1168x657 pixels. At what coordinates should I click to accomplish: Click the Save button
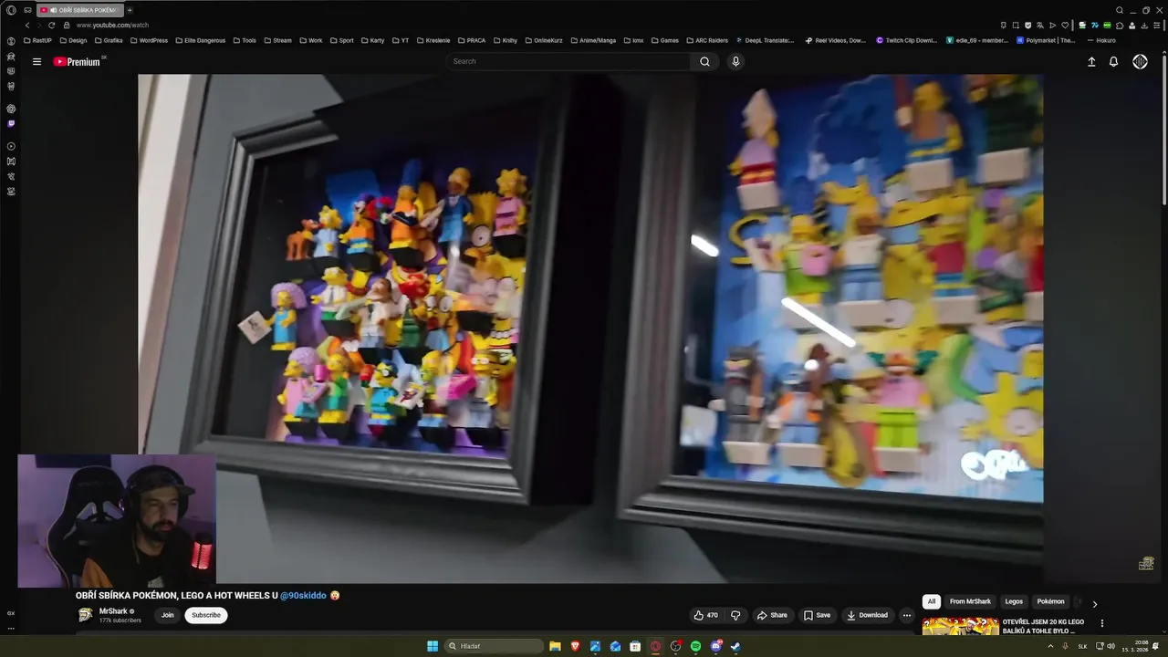click(x=817, y=615)
